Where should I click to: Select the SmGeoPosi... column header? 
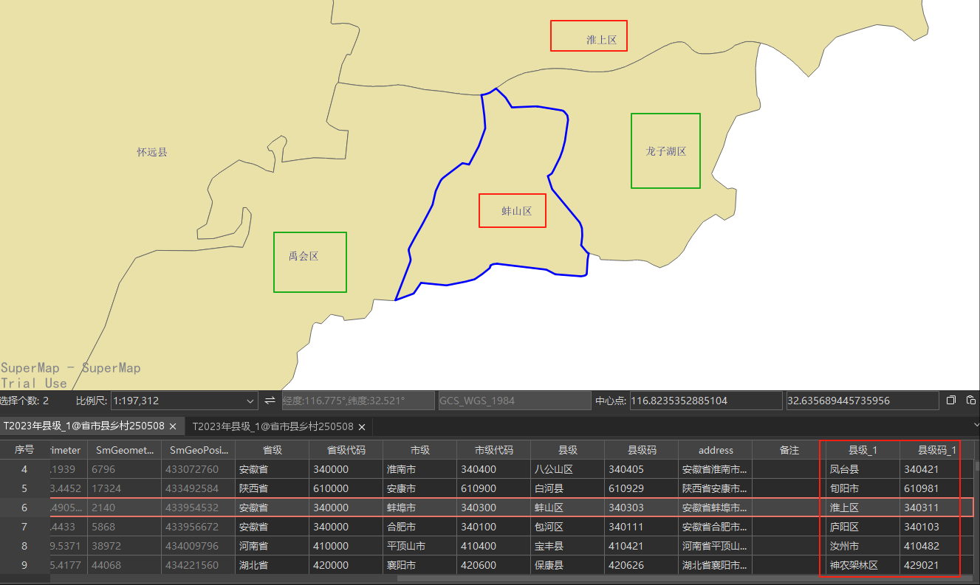[198, 450]
